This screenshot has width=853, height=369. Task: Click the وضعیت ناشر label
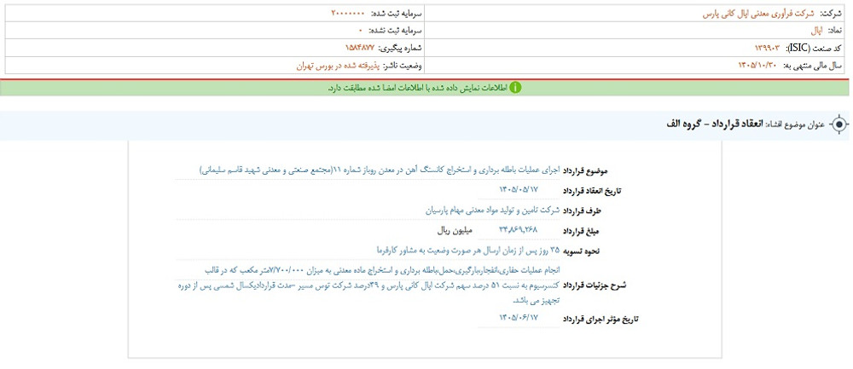[402, 66]
